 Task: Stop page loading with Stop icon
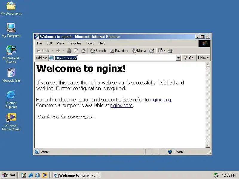69,51
